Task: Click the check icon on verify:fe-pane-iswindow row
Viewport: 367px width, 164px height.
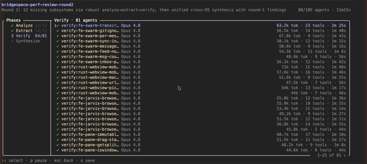Action: tap(58, 150)
